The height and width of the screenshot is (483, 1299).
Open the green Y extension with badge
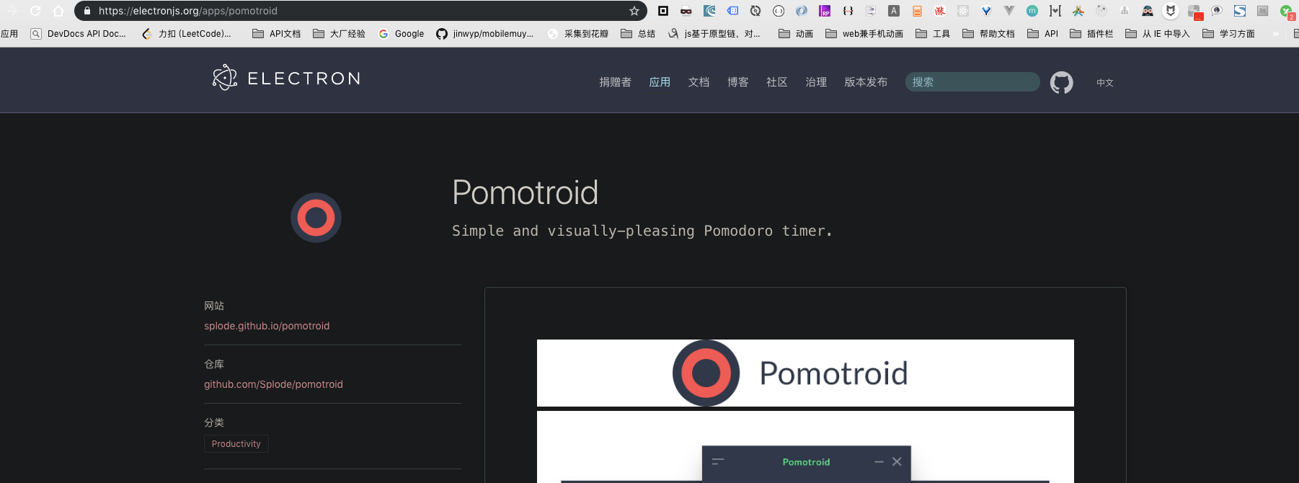(x=1285, y=11)
